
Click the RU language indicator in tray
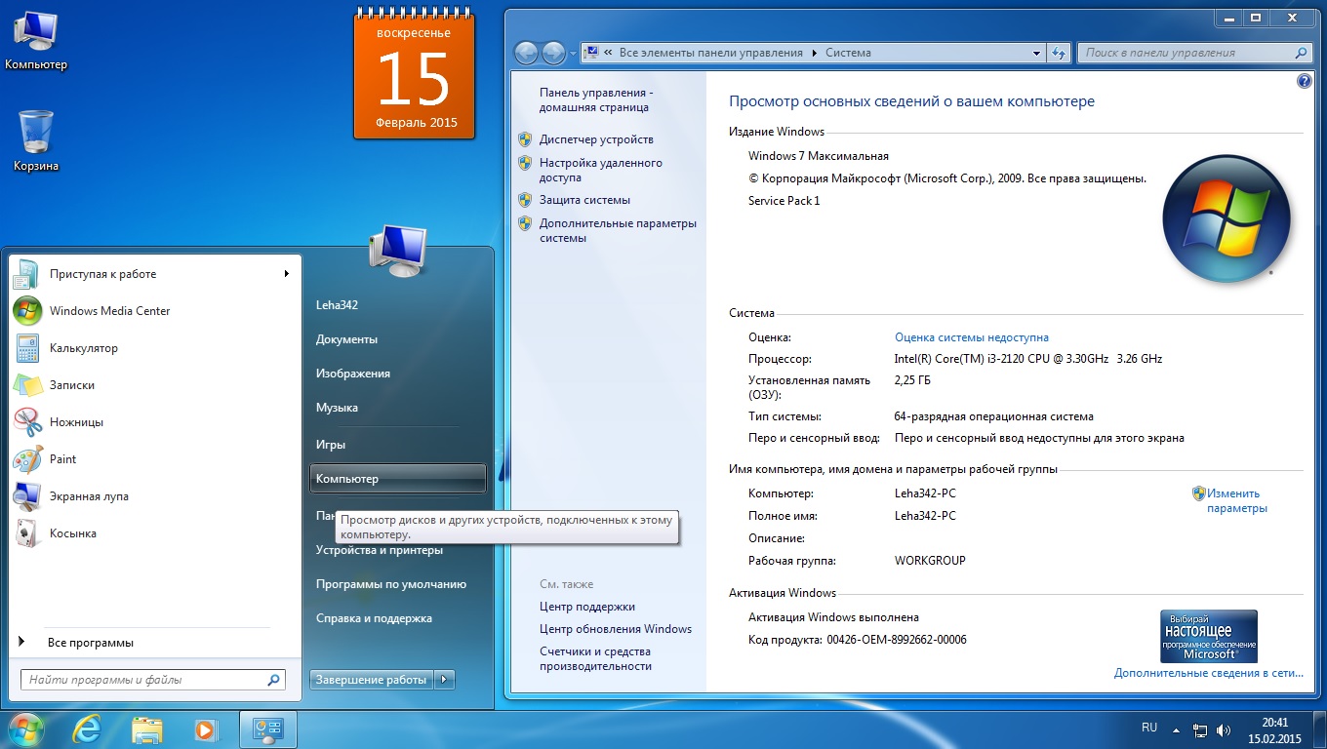1149,728
